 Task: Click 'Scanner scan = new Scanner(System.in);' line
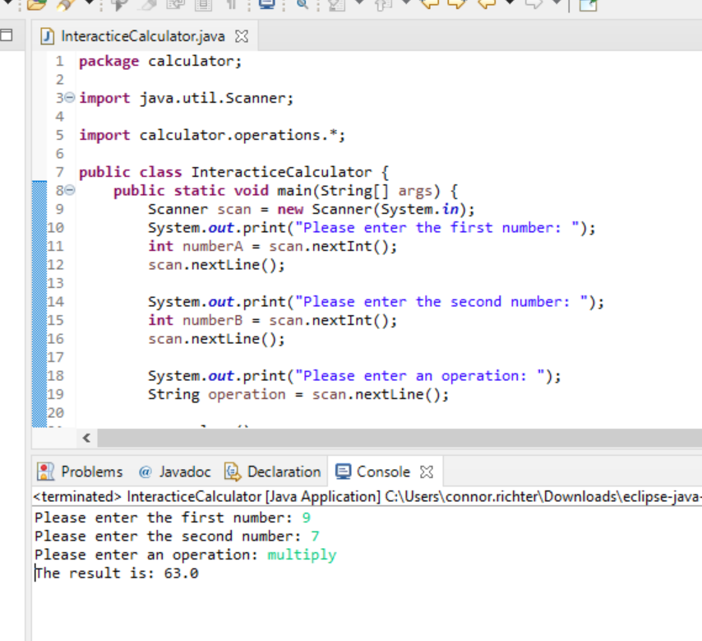(312, 209)
